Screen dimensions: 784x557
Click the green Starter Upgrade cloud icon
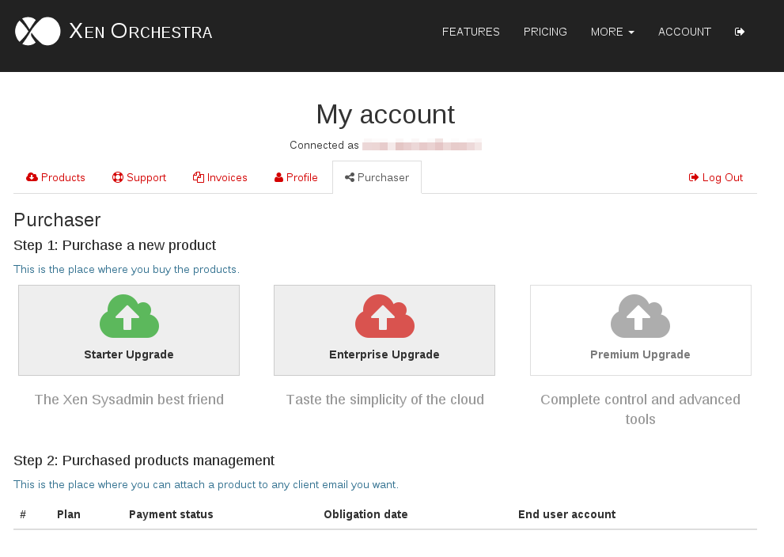pyautogui.click(x=129, y=316)
